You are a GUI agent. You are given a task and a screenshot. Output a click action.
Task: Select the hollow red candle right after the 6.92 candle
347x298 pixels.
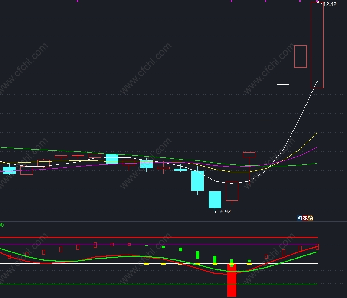(232, 192)
